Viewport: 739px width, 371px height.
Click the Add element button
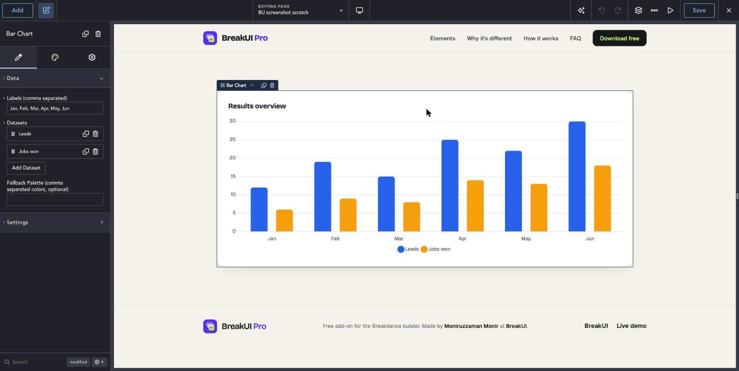tap(18, 10)
